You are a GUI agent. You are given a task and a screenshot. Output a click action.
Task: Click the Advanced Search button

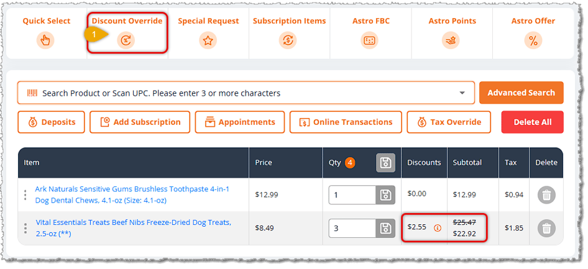tap(521, 93)
